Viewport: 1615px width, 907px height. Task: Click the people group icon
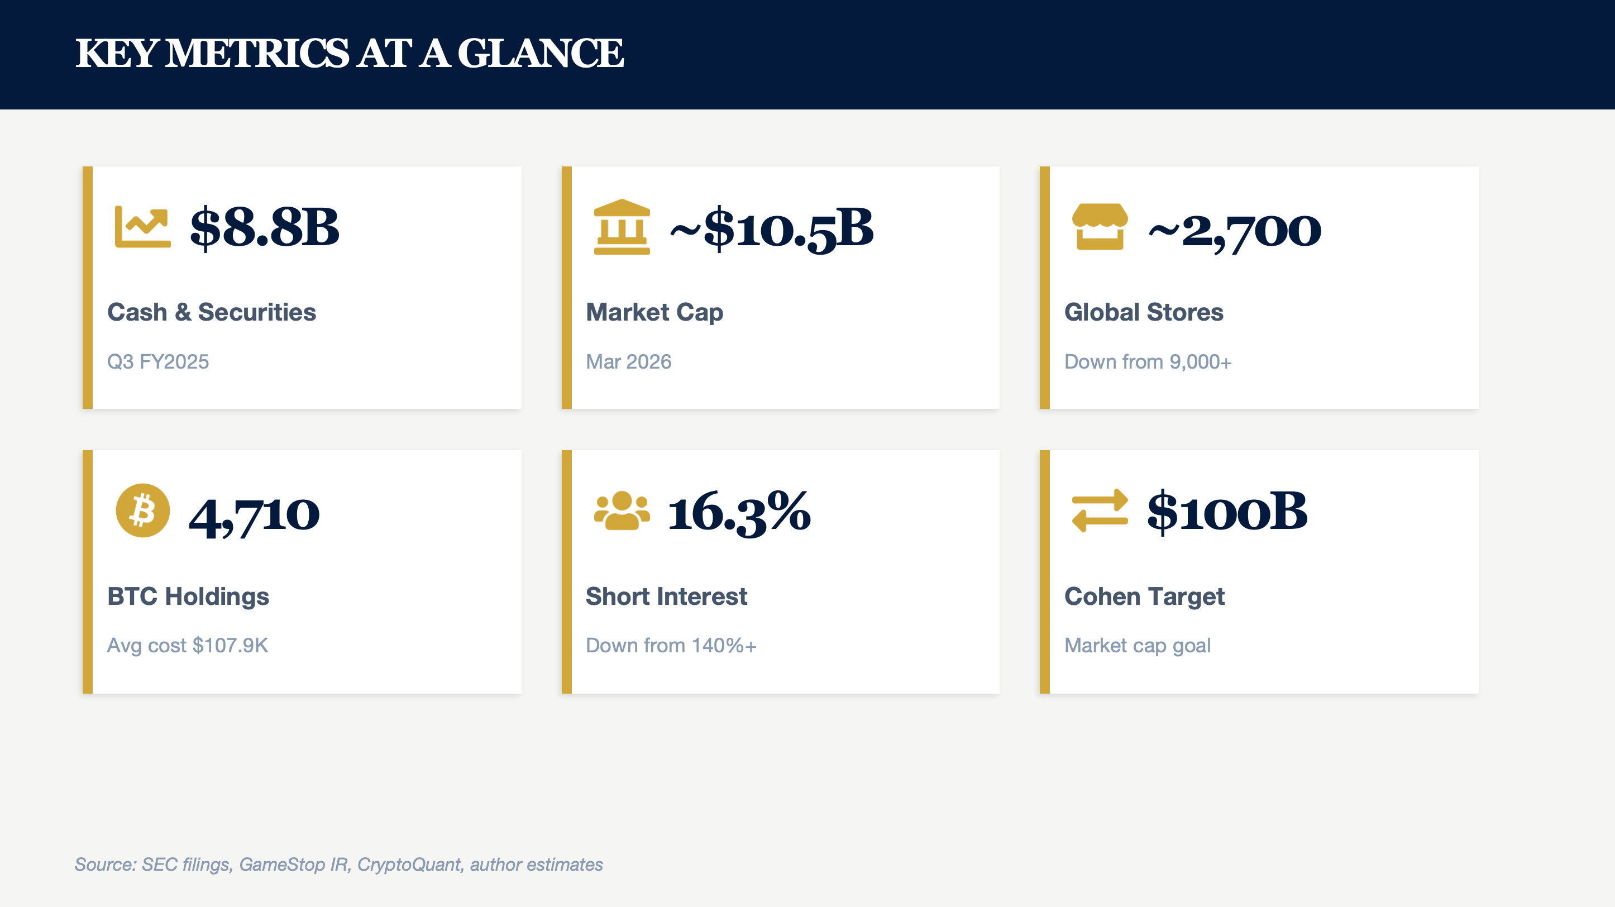(x=622, y=510)
